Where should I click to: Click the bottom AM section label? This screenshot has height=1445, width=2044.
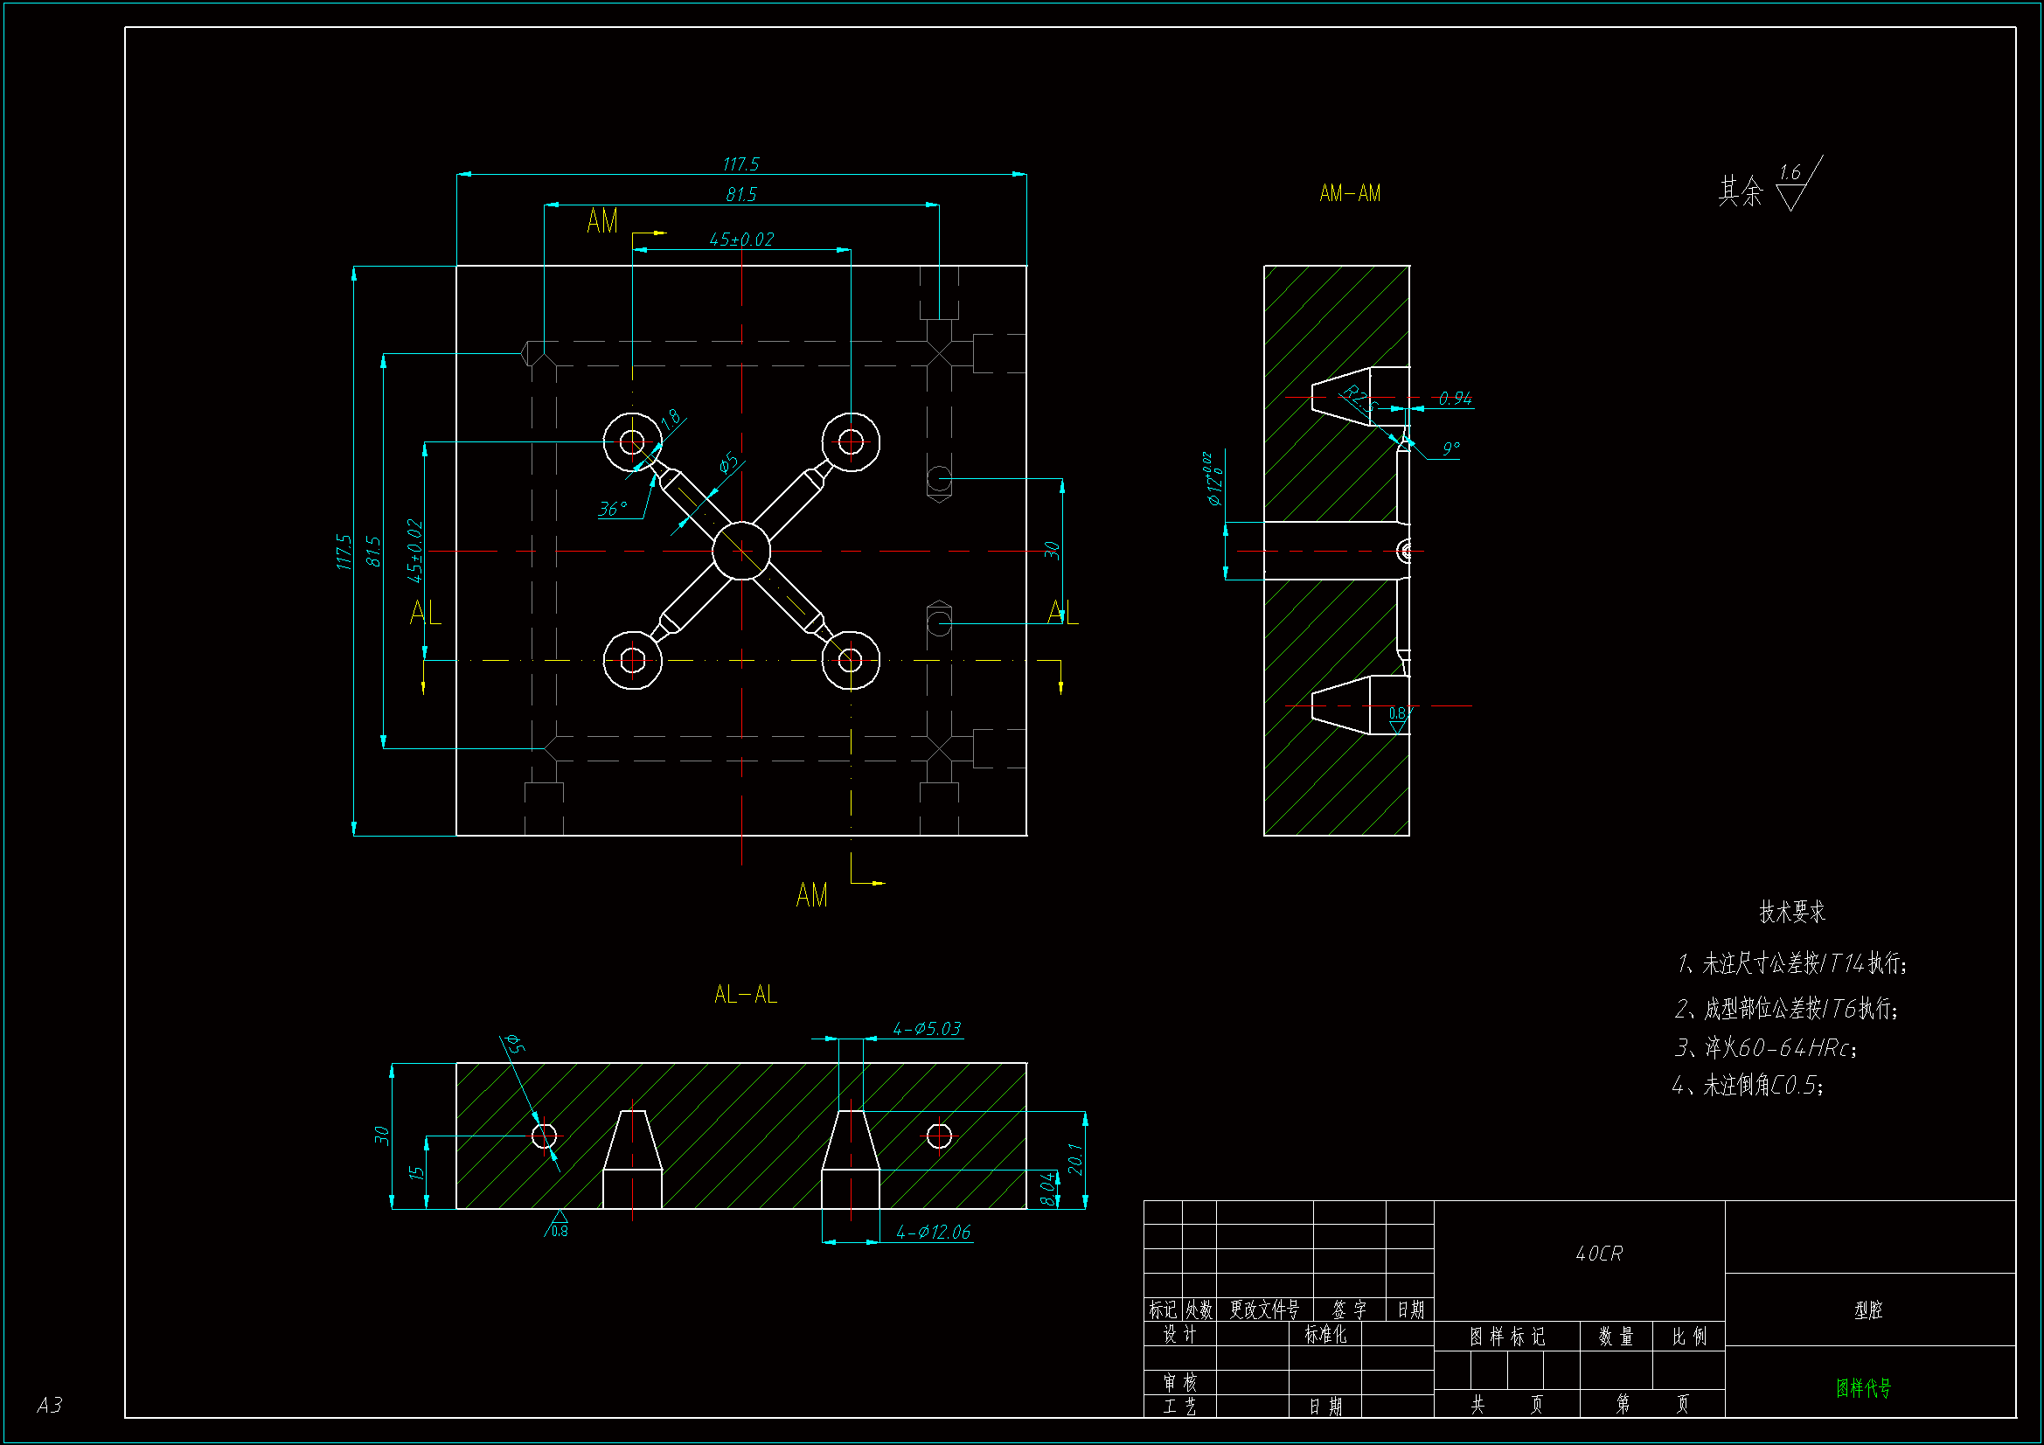811,895
